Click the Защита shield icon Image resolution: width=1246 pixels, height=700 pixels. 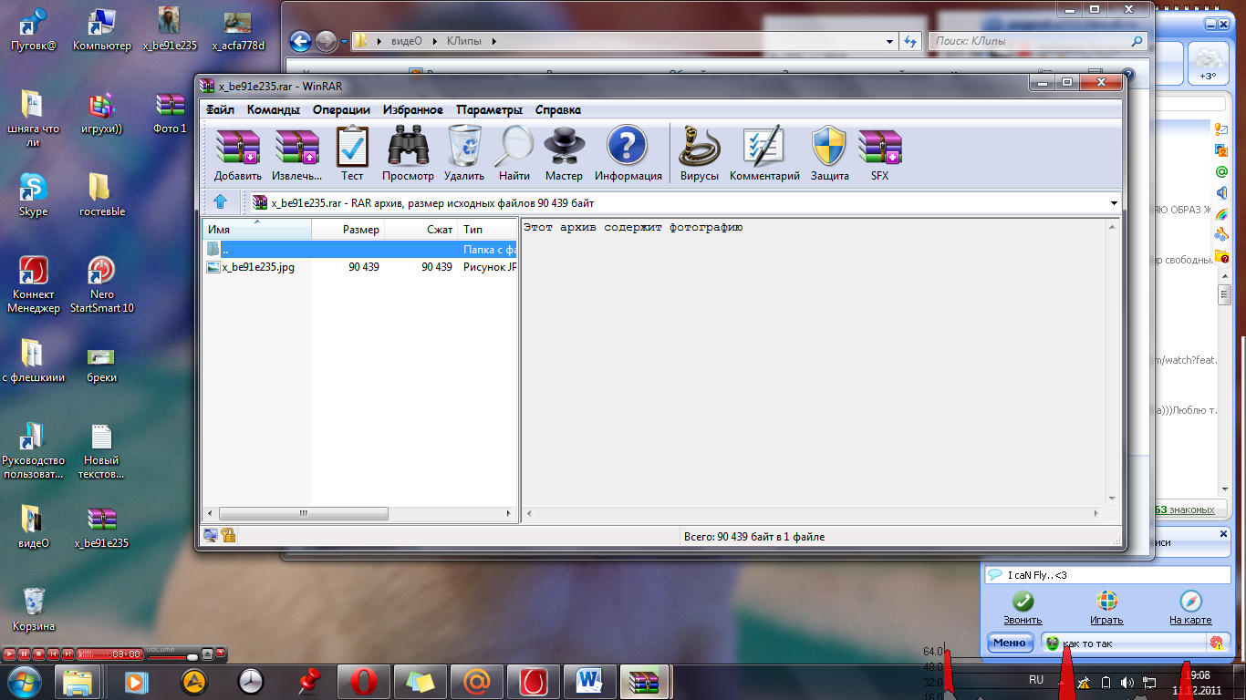click(829, 153)
